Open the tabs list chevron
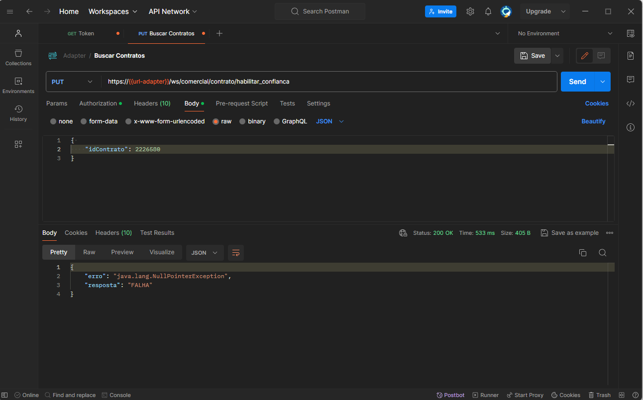Image resolution: width=643 pixels, height=400 pixels. (x=498, y=33)
